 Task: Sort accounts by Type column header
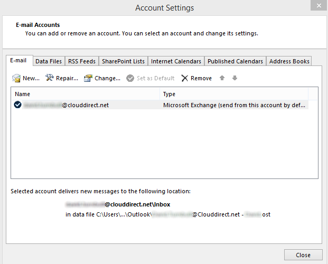pyautogui.click(x=232, y=94)
